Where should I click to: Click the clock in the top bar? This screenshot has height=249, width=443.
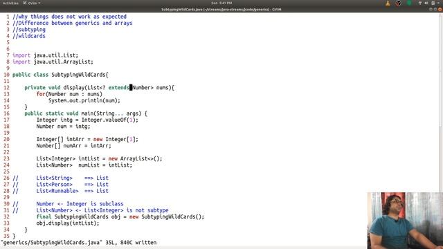221,3
